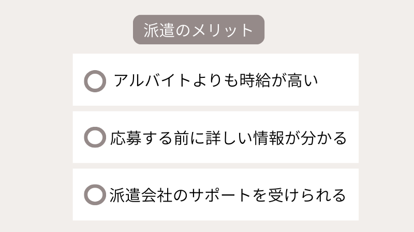Click the 派遣のメリット title badge
414x232 pixels.
(x=199, y=29)
